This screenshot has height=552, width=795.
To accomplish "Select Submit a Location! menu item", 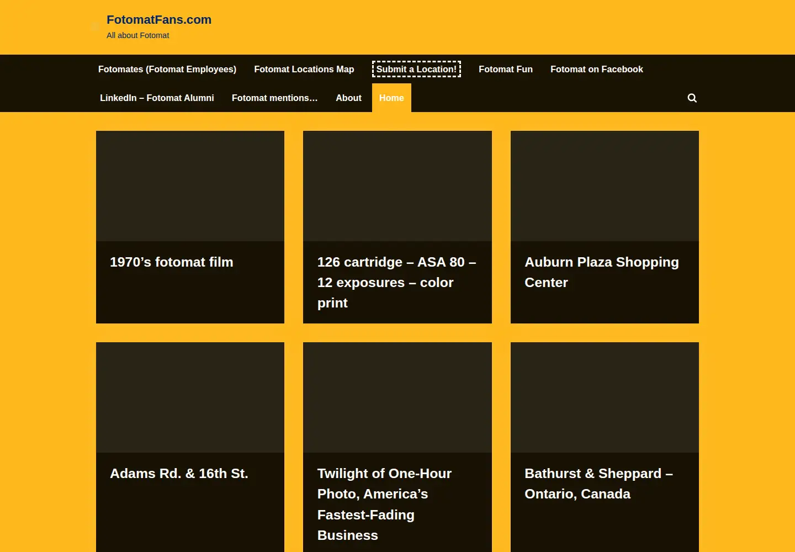I will pyautogui.click(x=416, y=69).
